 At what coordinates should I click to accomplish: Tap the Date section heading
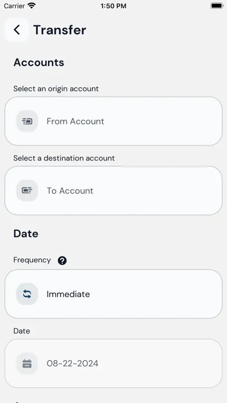pyautogui.click(x=25, y=233)
